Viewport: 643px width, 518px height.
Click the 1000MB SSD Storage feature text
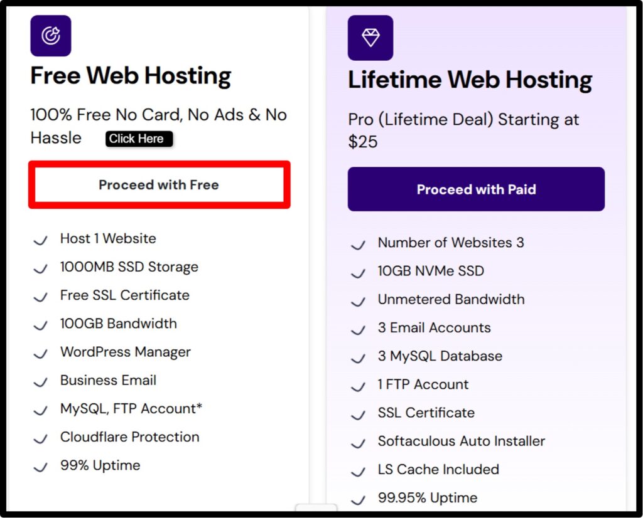click(x=129, y=267)
